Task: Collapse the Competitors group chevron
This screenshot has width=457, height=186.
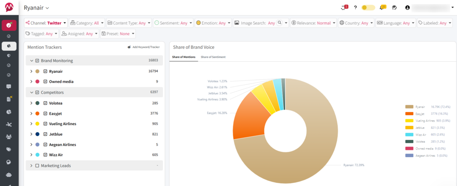Action: 32,92
